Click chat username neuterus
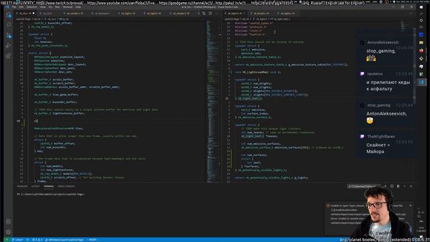Viewport: 430px width, 242px height. [375, 74]
